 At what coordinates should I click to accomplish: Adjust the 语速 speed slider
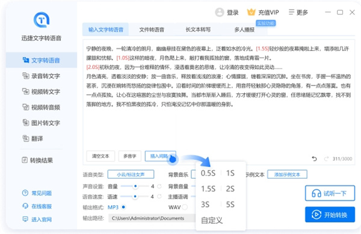135,197
